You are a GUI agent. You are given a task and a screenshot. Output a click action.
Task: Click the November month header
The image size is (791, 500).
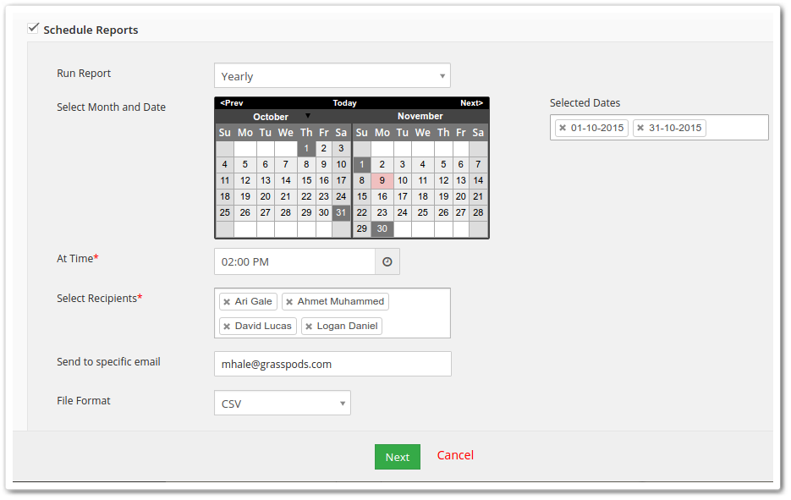[420, 116]
